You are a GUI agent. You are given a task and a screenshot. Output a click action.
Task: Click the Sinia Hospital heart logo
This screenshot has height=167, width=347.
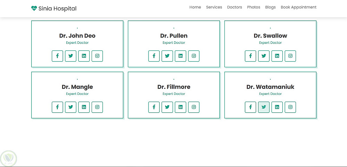pyautogui.click(x=34, y=9)
